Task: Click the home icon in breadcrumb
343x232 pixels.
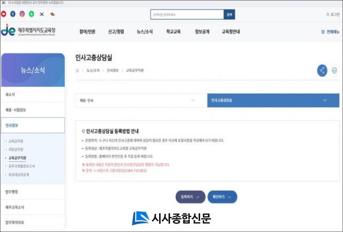Action: pos(77,70)
